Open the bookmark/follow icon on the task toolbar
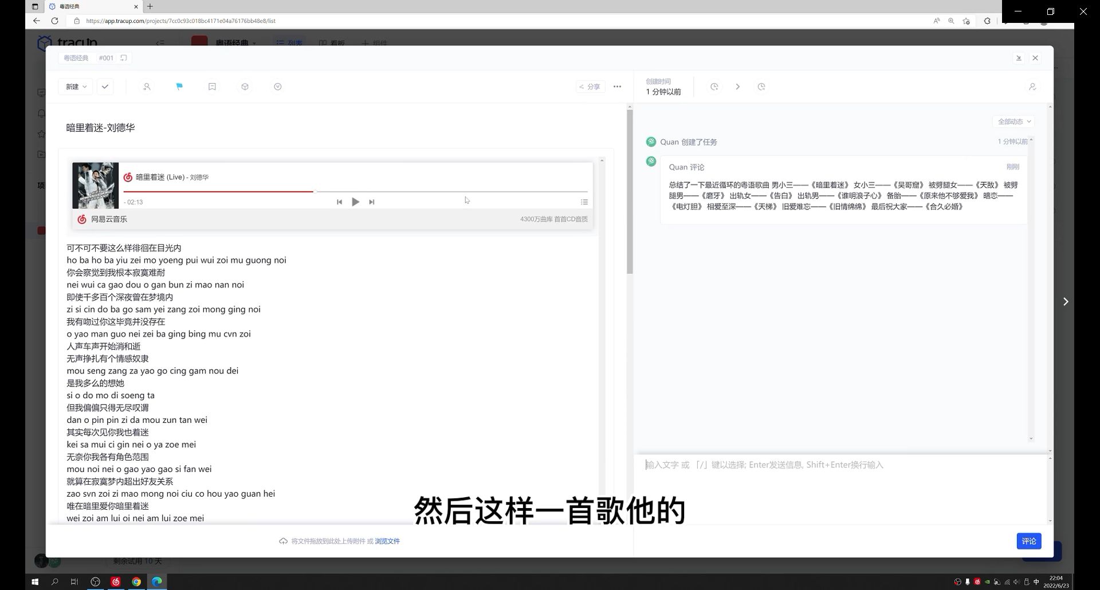The width and height of the screenshot is (1100, 590). coord(212,86)
